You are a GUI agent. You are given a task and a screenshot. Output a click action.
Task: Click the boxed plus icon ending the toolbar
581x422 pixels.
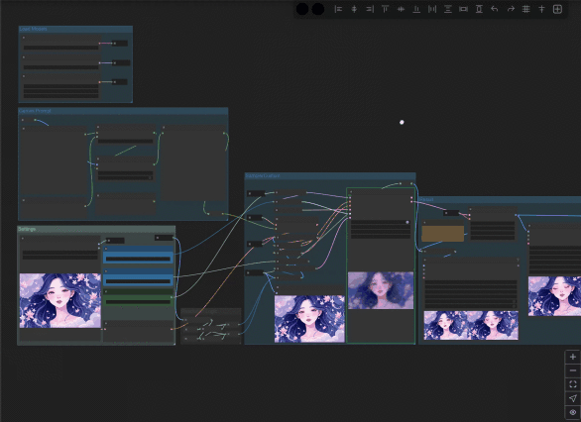(x=557, y=9)
